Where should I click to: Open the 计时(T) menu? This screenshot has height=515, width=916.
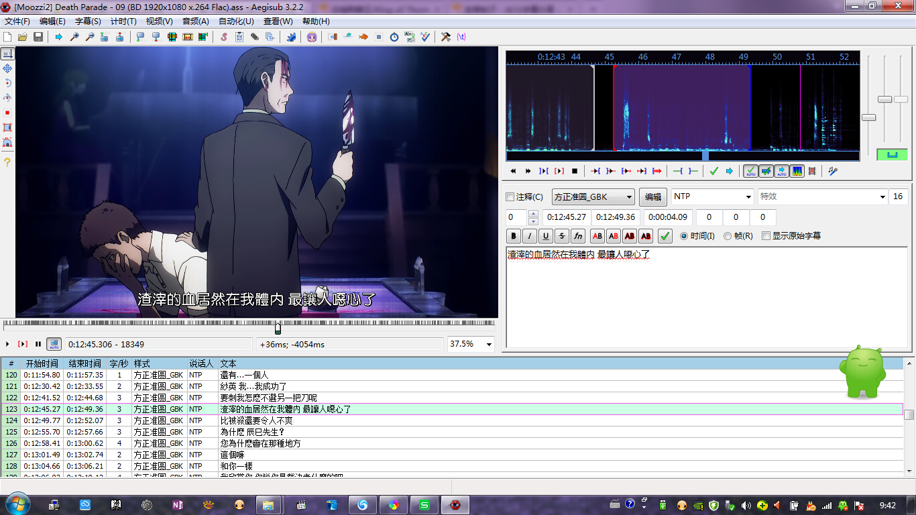click(x=123, y=21)
